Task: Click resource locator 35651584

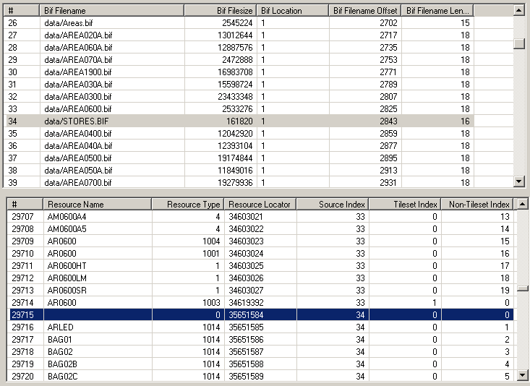Action: click(x=246, y=315)
